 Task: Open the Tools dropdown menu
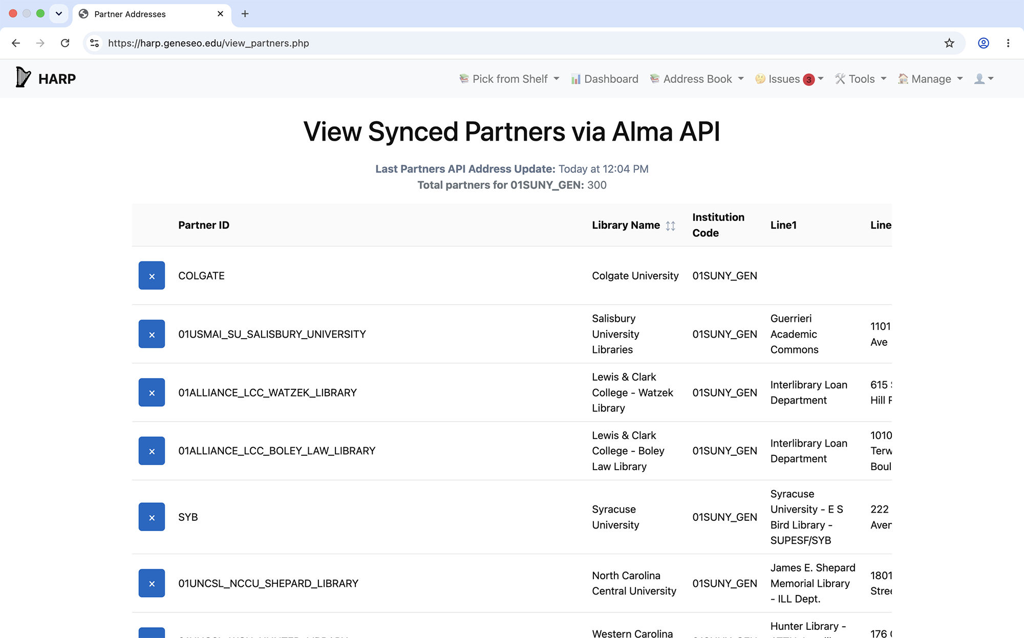click(861, 79)
